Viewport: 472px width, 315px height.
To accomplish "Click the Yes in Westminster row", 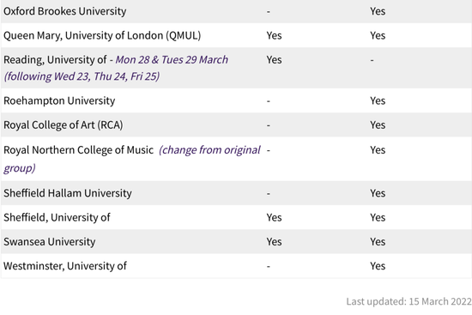I will (x=378, y=266).
